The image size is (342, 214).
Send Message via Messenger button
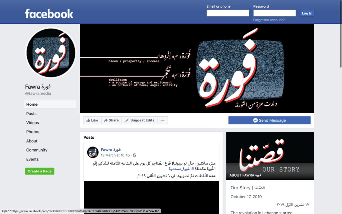(x=270, y=120)
